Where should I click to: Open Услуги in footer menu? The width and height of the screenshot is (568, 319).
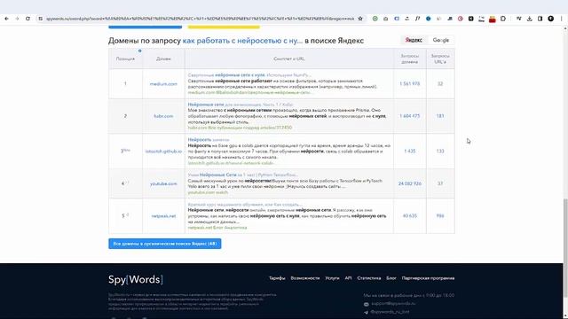point(332,278)
